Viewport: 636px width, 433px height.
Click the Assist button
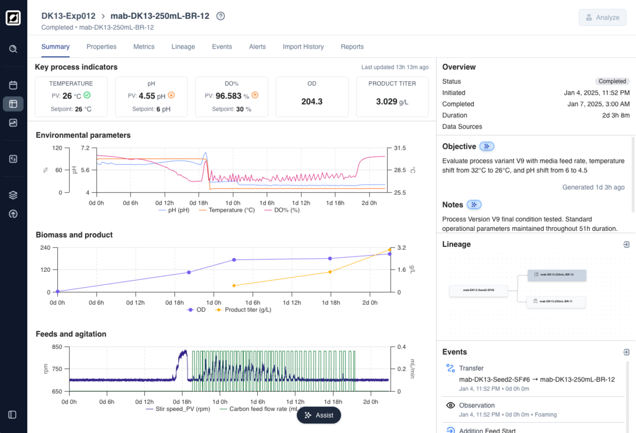(x=319, y=415)
